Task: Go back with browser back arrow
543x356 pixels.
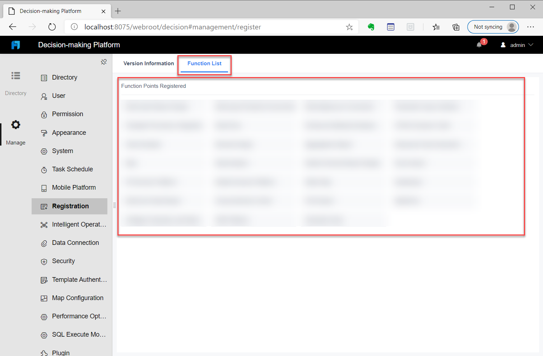Action: [13, 27]
